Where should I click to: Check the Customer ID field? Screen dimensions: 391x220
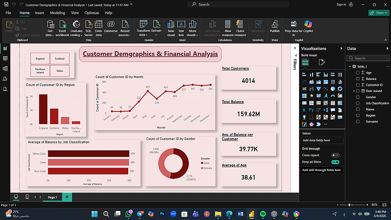pos(358,85)
